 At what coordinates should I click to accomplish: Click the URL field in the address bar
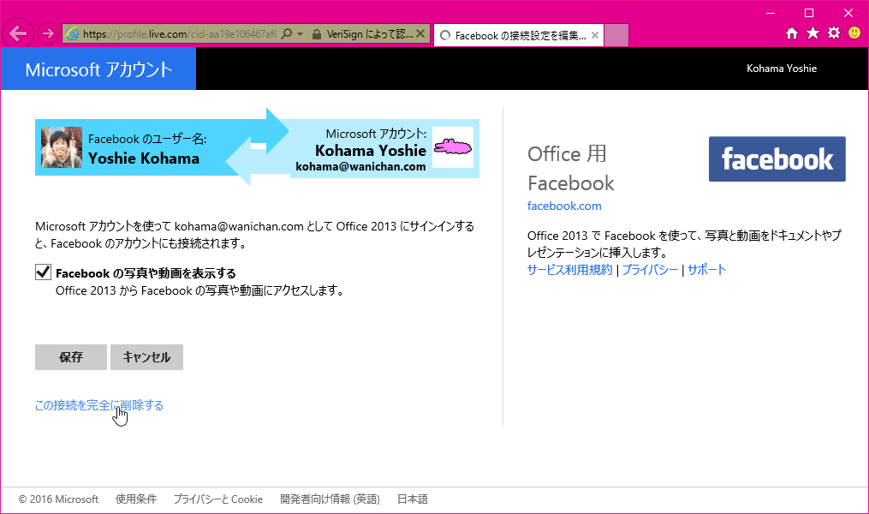(x=180, y=33)
